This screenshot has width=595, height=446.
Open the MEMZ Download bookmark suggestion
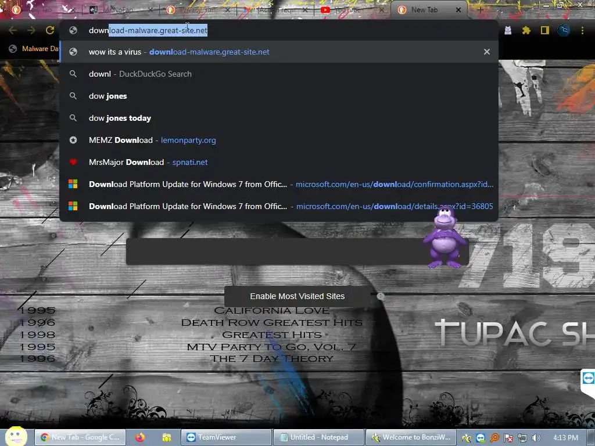click(x=278, y=140)
